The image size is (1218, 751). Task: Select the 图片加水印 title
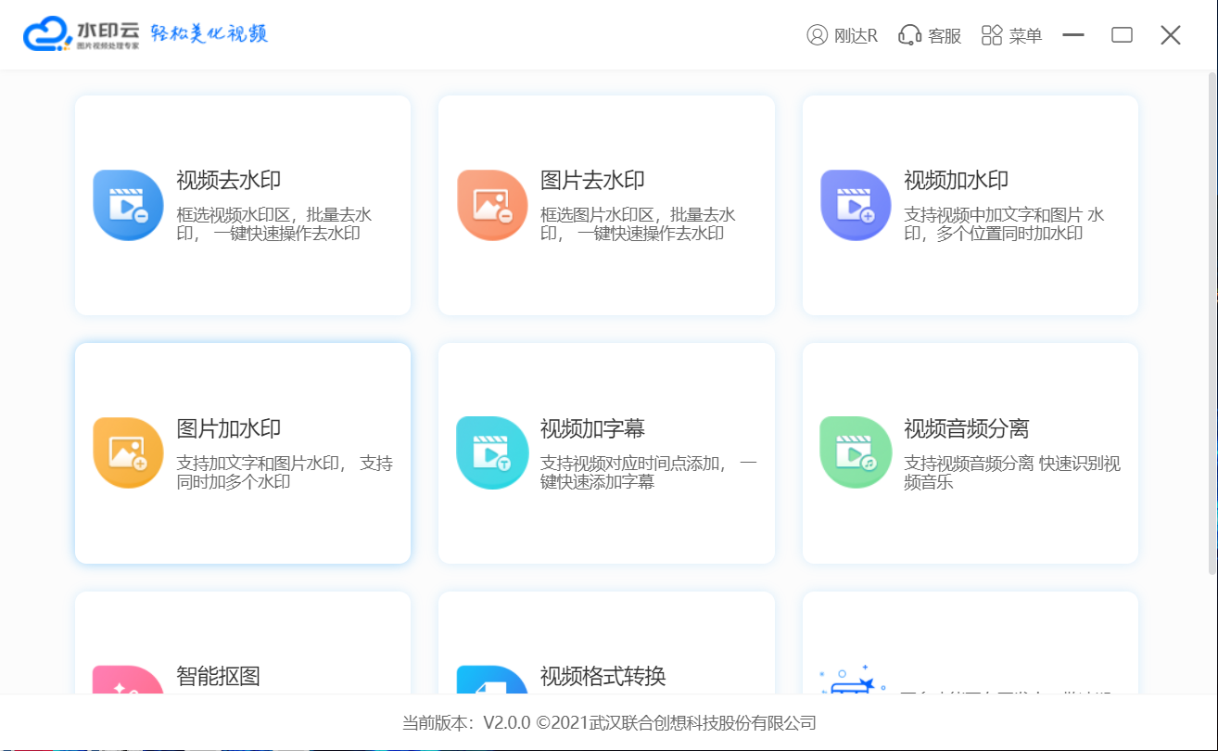coord(229,429)
